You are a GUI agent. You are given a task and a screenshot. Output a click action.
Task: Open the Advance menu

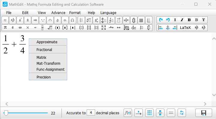(58, 13)
